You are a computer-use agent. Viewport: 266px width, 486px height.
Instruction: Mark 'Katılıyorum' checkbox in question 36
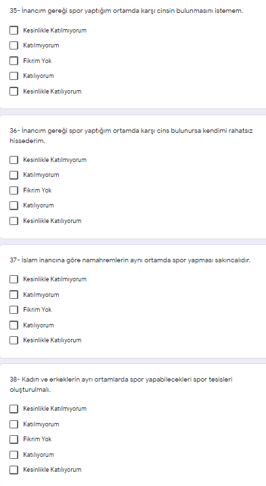click(x=14, y=205)
